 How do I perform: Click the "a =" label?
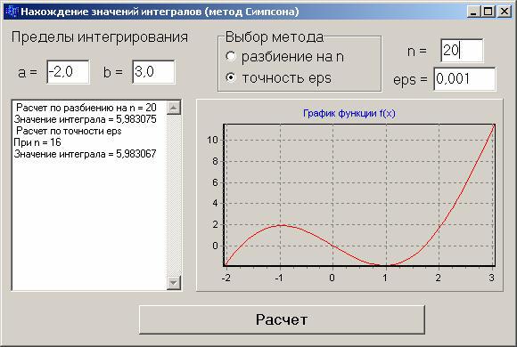28,72
